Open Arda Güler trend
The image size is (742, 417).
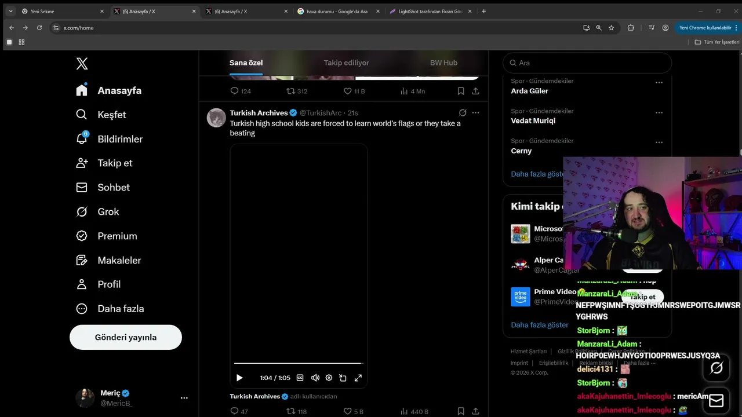(529, 91)
